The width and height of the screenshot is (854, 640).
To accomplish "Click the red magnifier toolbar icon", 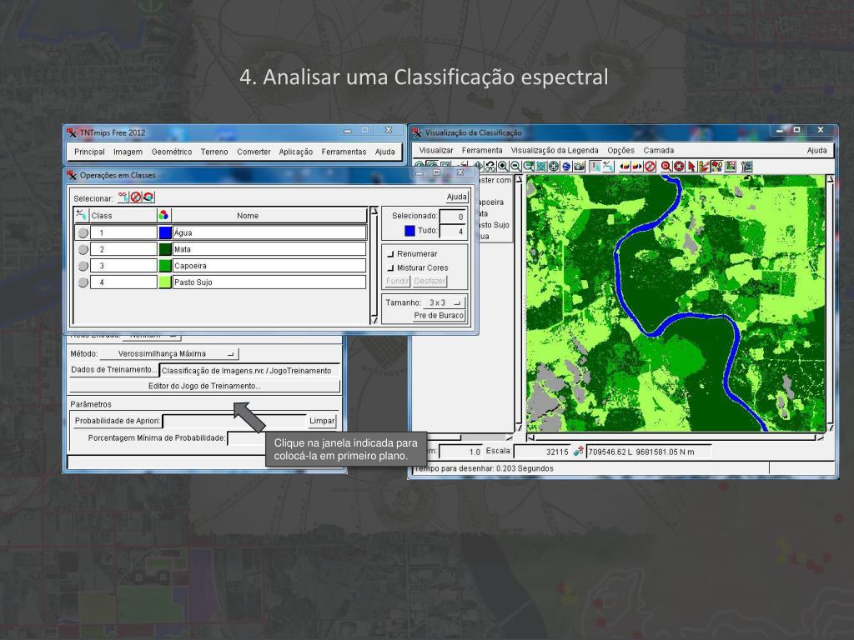I will coord(666,166).
